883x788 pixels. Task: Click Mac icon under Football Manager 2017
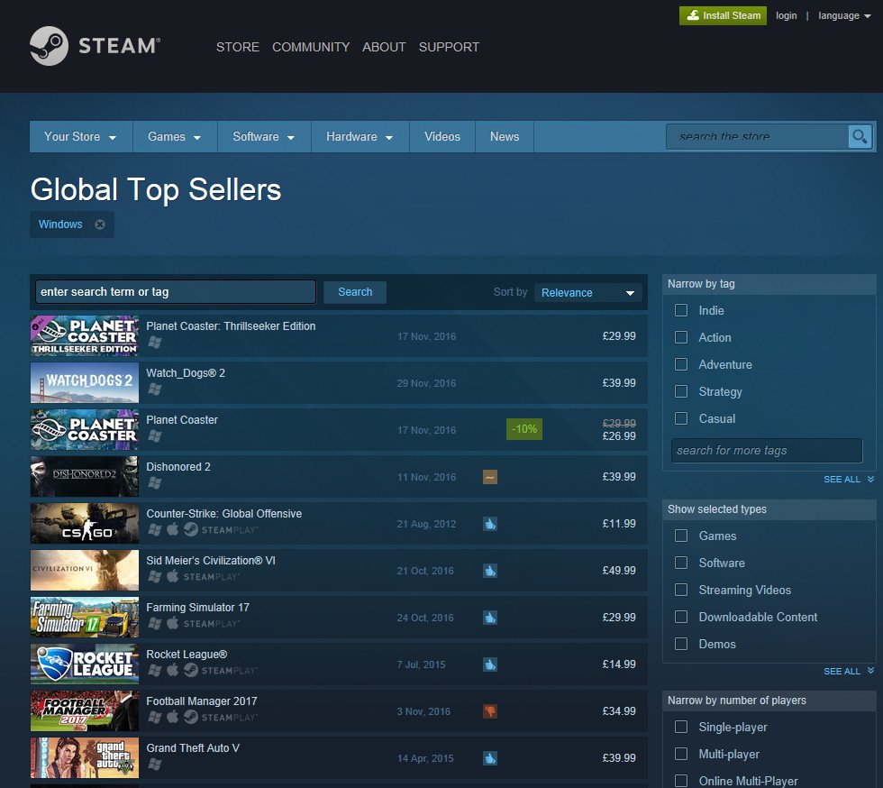[x=173, y=716]
